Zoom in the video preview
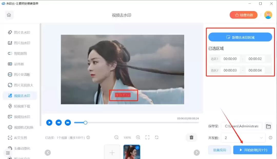277x159 pixels. click(138, 137)
